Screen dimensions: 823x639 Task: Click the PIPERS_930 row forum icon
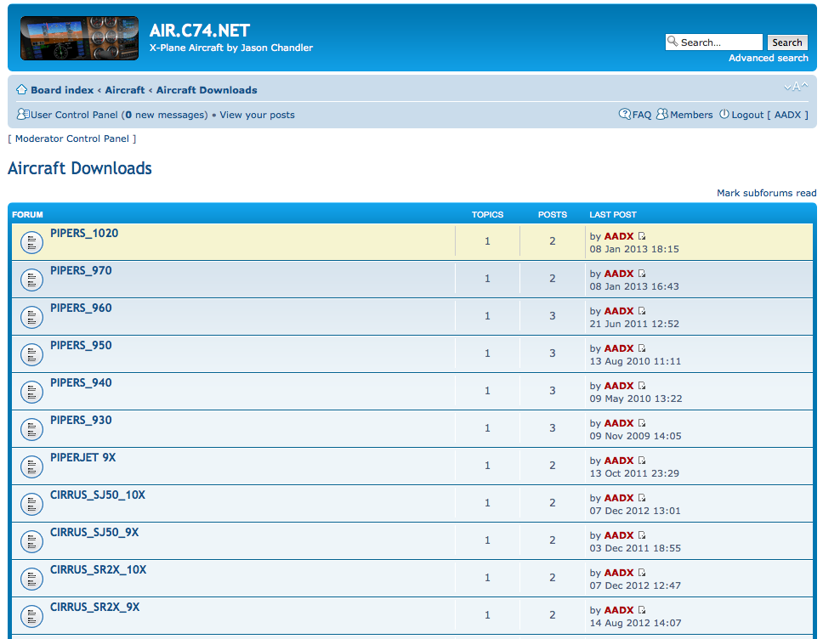coord(31,429)
